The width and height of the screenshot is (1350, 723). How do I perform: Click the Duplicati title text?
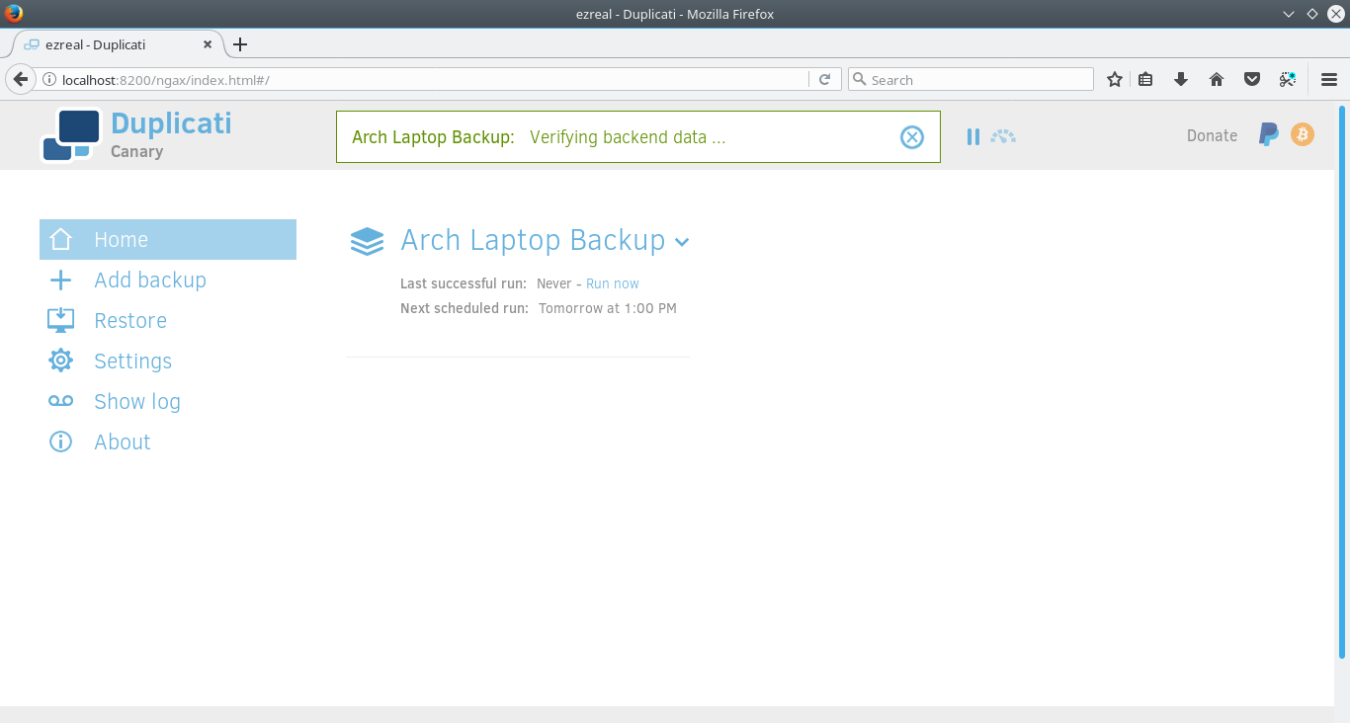click(171, 122)
